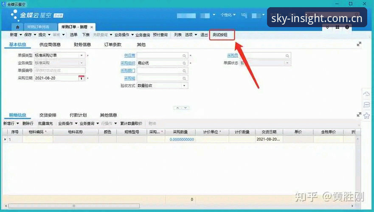Click the horizontal scrollbar thumb
Screen dimensions: 374x212
74,206
